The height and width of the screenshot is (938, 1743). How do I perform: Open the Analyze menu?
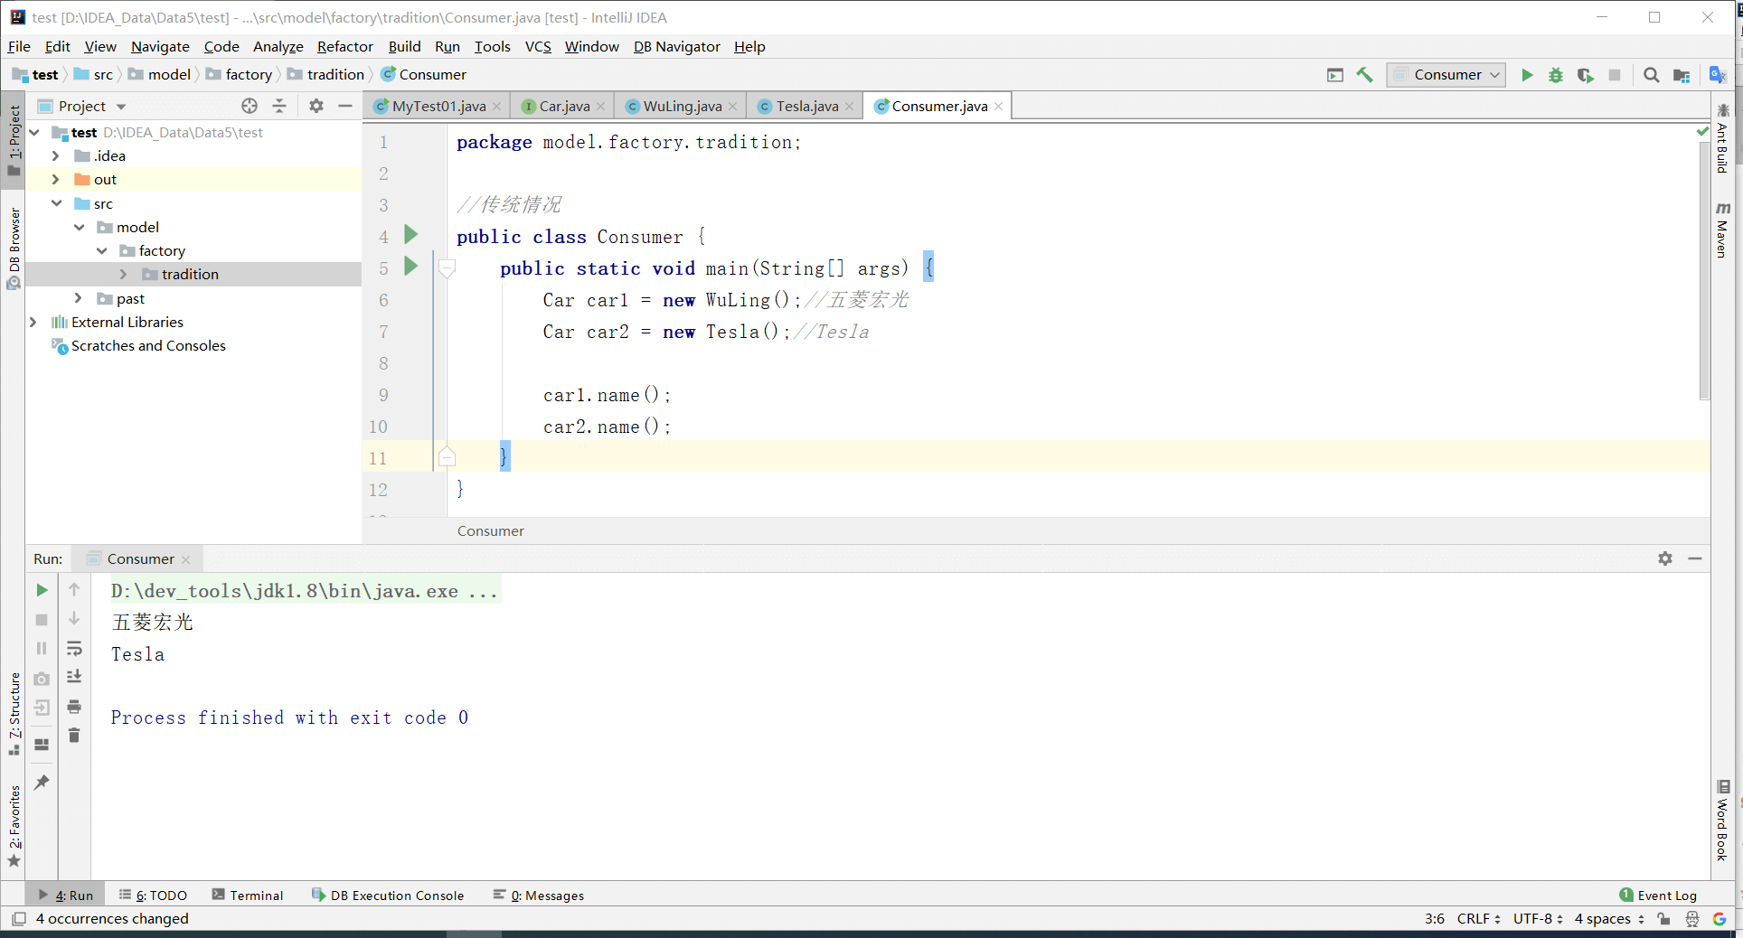pos(278,46)
